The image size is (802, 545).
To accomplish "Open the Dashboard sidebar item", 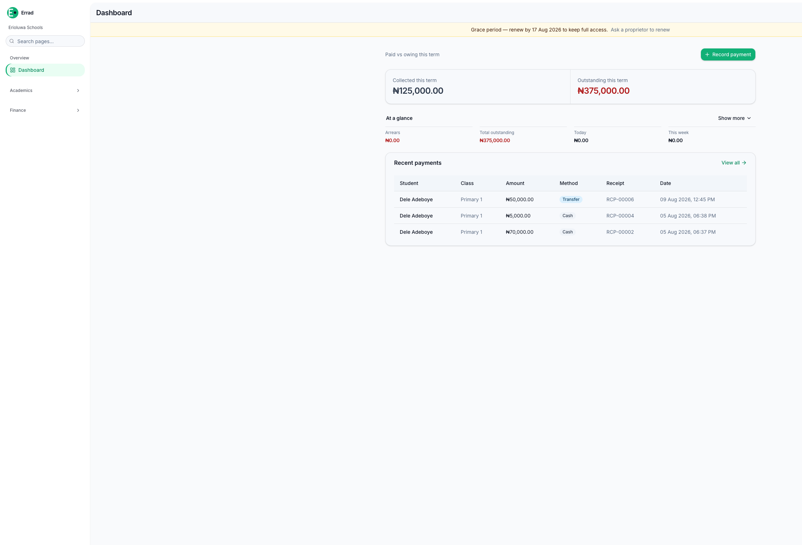I will click(x=45, y=70).
